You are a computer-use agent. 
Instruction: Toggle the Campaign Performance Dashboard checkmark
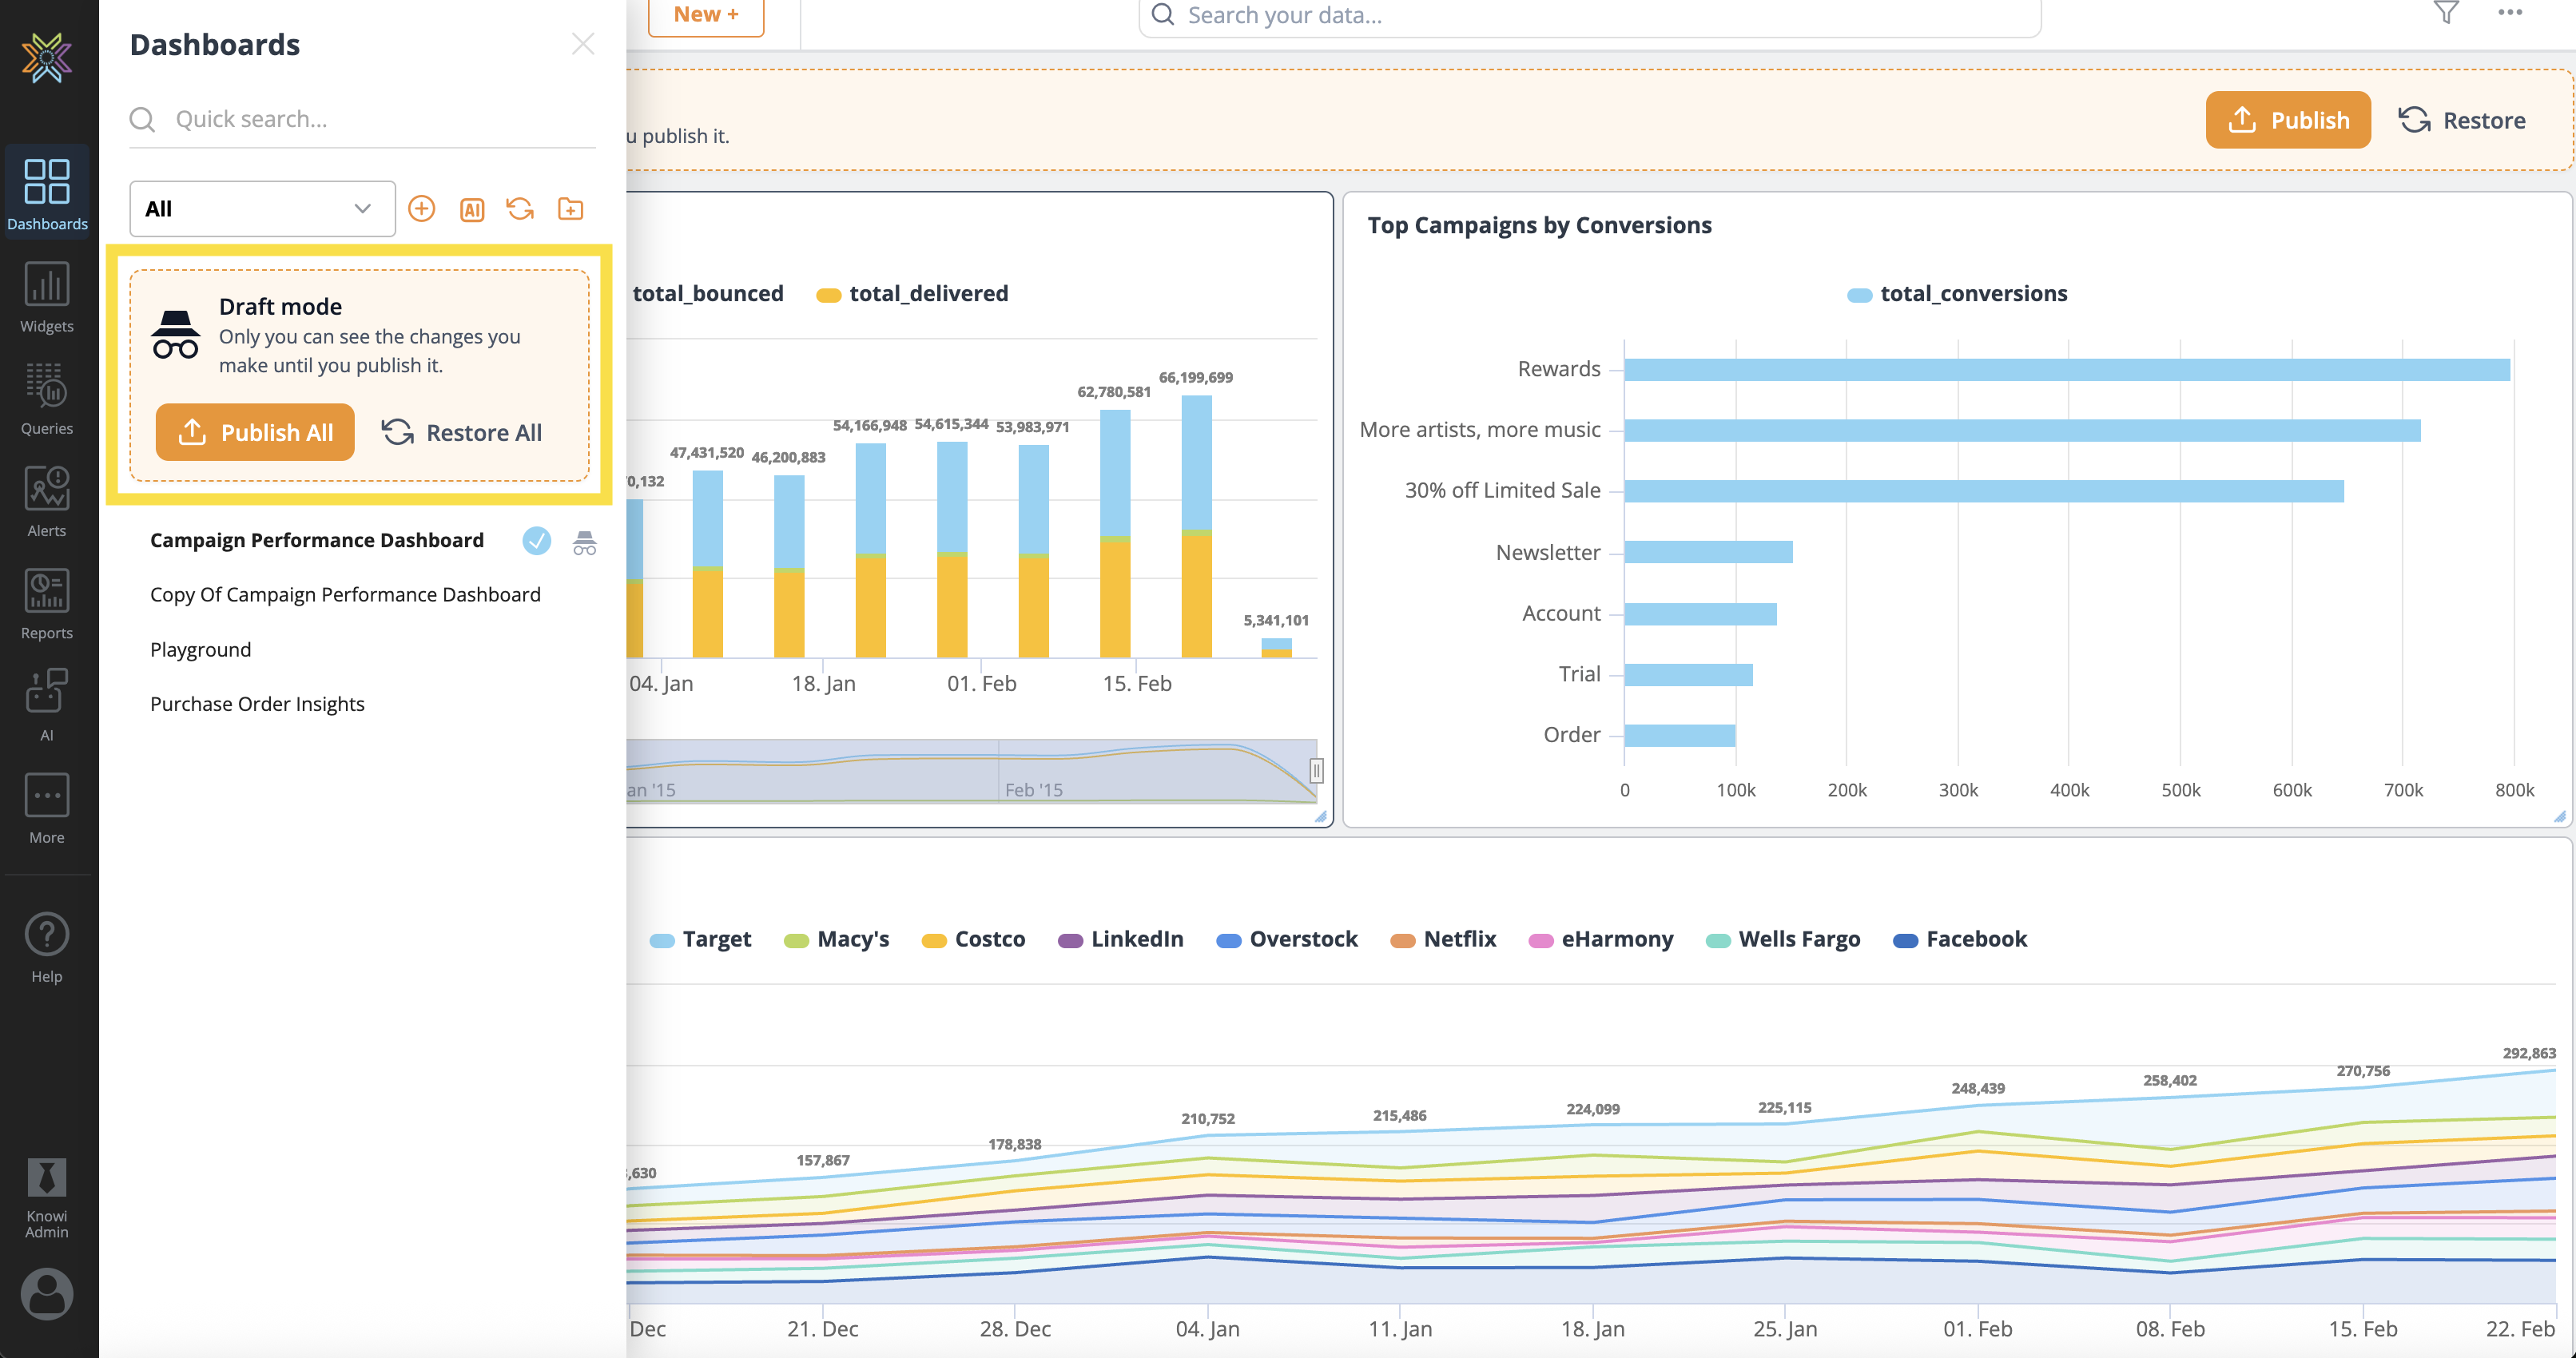(x=536, y=541)
